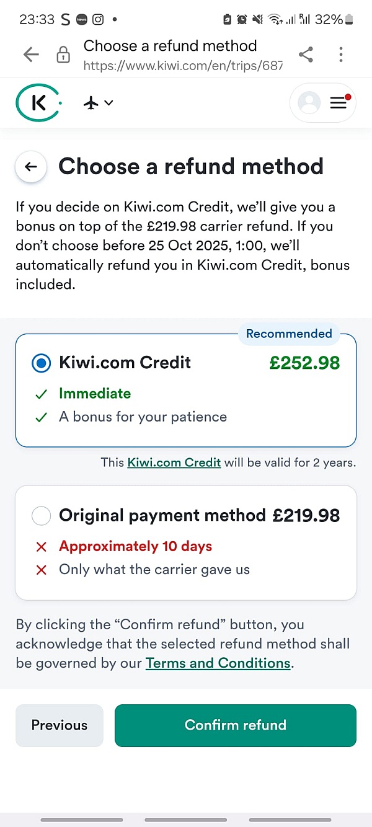The image size is (372, 827).
Task: Click the Kiwi.com logo icon
Action: click(38, 103)
